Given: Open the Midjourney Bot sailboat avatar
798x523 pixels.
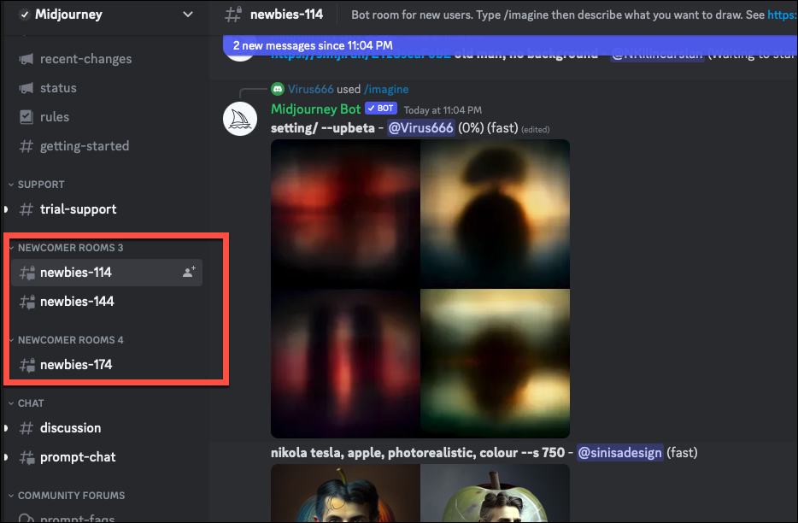Looking at the screenshot, I should point(240,119).
